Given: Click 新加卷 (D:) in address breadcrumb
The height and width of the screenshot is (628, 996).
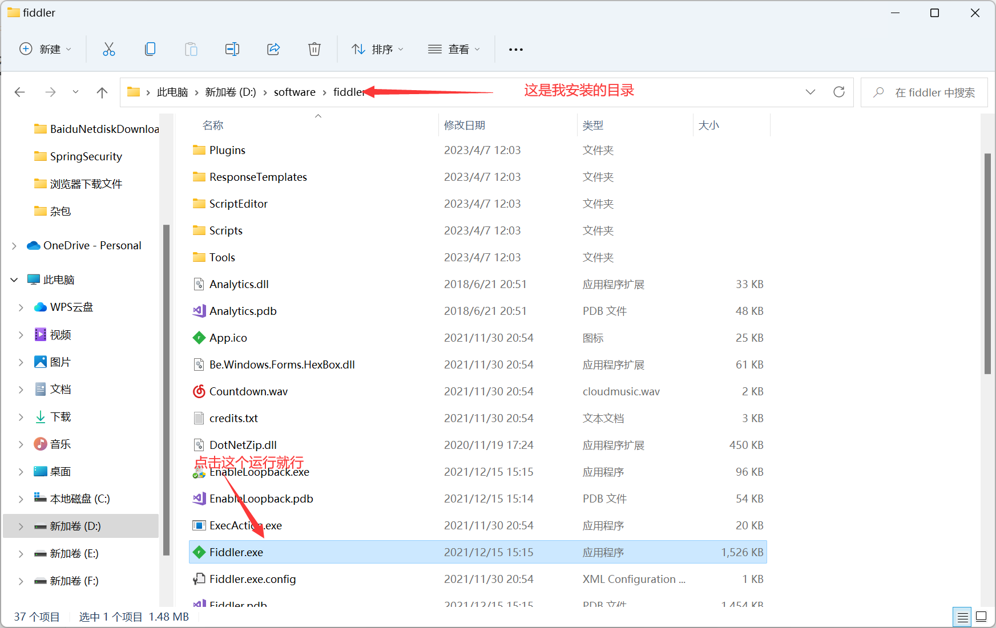Looking at the screenshot, I should 231,92.
